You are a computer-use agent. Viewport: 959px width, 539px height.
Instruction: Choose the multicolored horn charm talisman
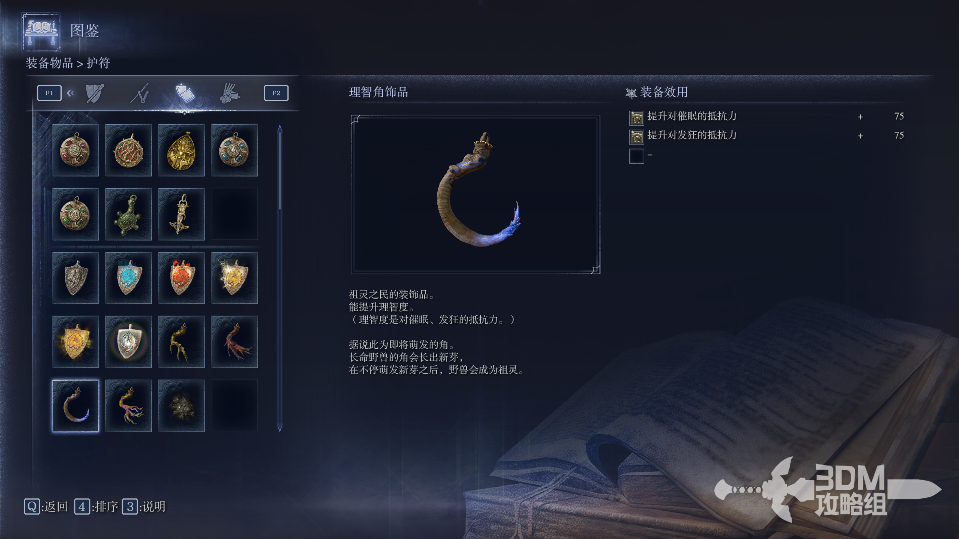pyautogui.click(x=128, y=406)
